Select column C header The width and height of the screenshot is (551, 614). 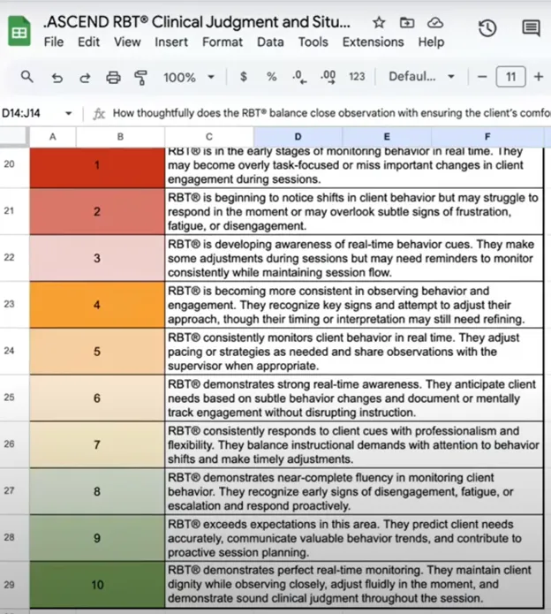click(x=209, y=137)
